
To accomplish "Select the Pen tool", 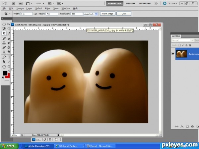I will click(4, 57).
